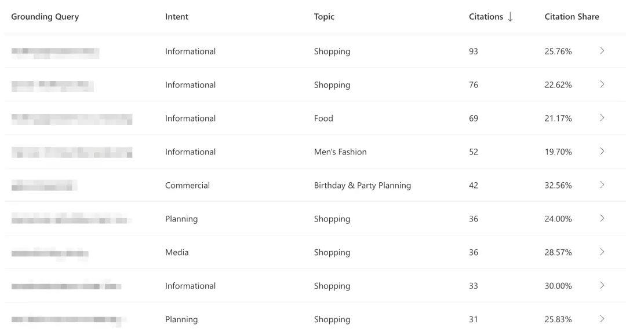This screenshot has height=332, width=626.
Task: Select the Commercial intent cell
Action: (187, 185)
